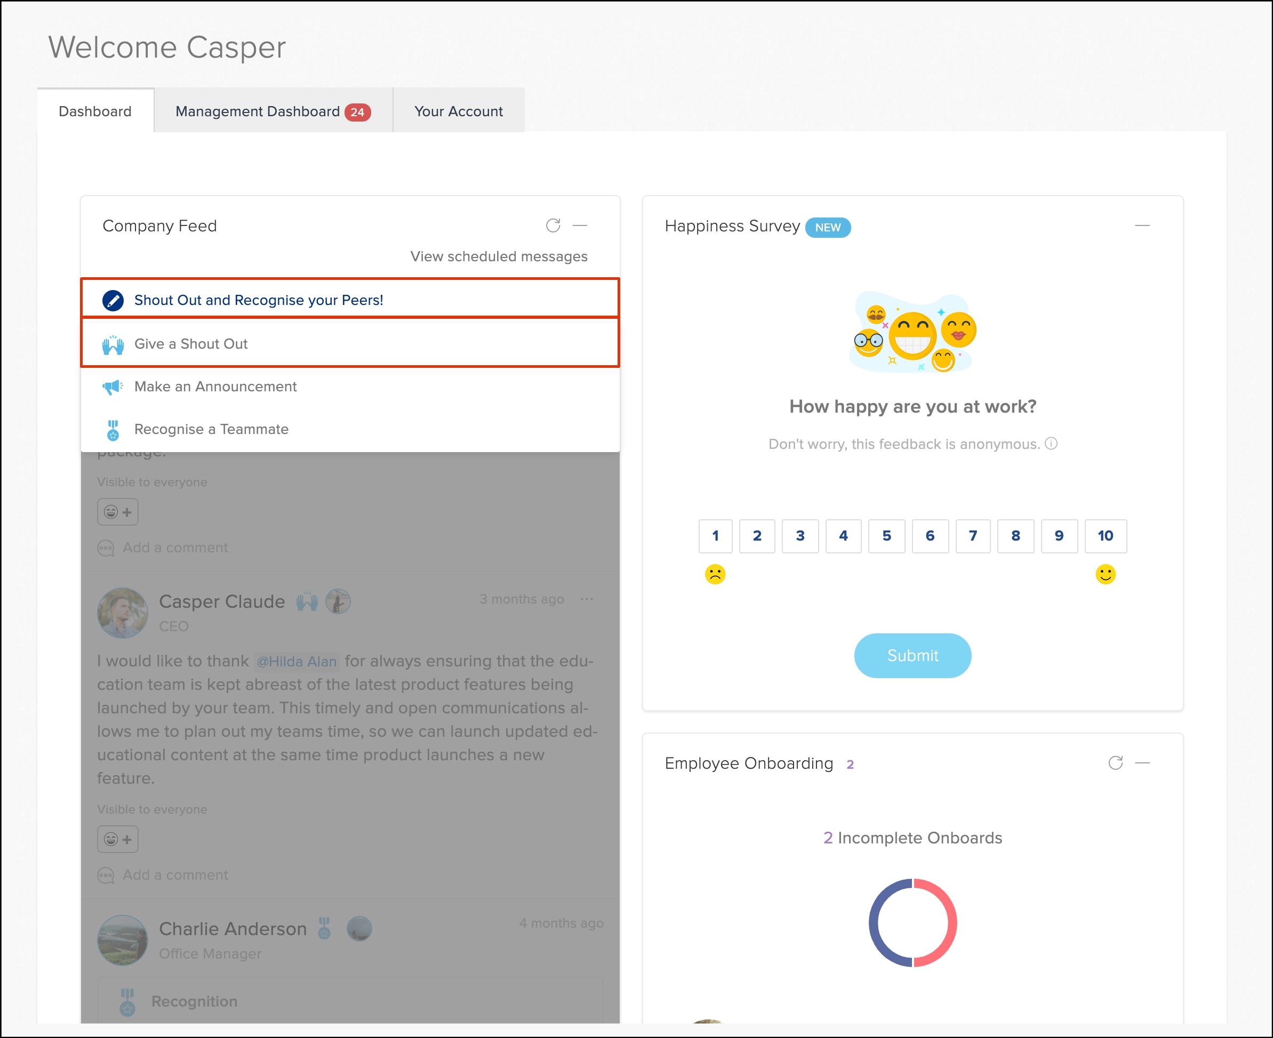The height and width of the screenshot is (1038, 1273).
Task: Select happiness rating 10
Action: [x=1105, y=536]
